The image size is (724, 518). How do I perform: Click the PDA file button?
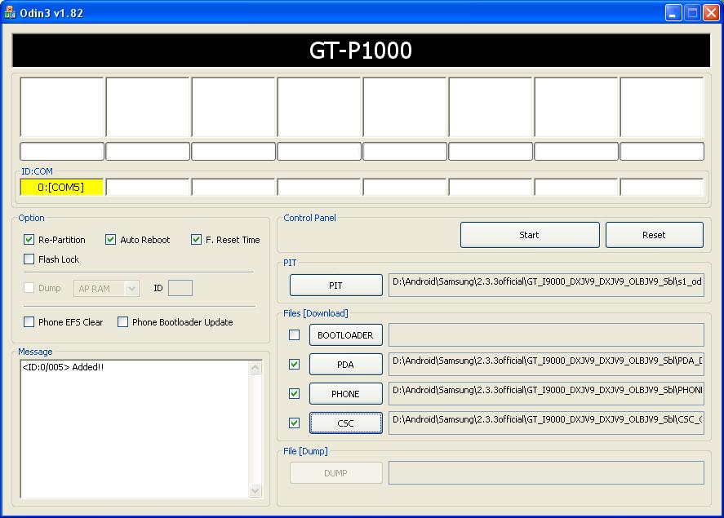pyautogui.click(x=345, y=365)
